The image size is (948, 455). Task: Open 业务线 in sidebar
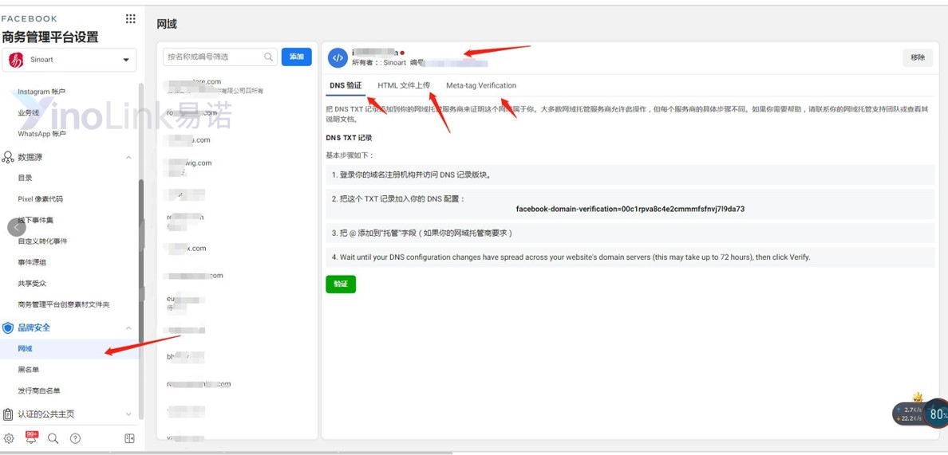[x=27, y=113]
